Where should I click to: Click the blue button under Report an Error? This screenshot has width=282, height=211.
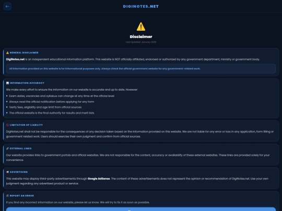pyautogui.click(x=141, y=209)
